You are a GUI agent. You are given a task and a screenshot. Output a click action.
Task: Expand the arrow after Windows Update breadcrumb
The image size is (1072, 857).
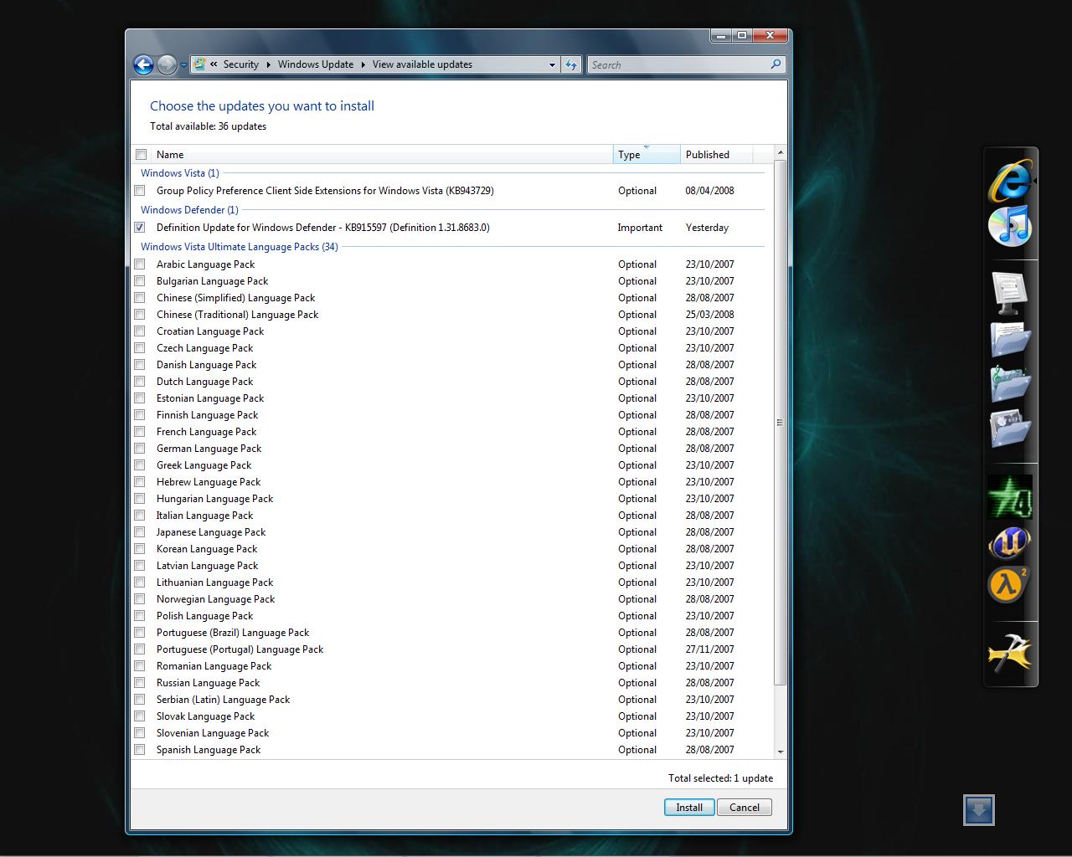[363, 64]
